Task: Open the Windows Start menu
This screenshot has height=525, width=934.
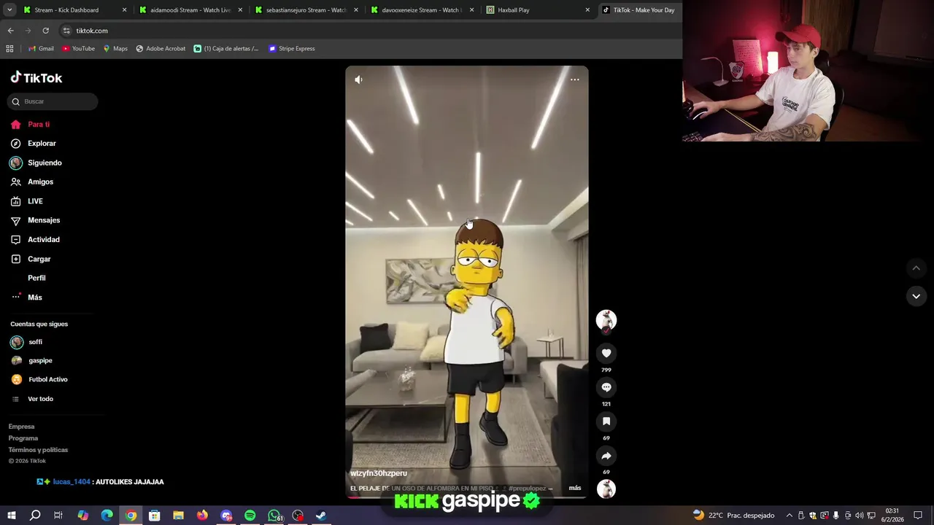Action: click(x=12, y=516)
